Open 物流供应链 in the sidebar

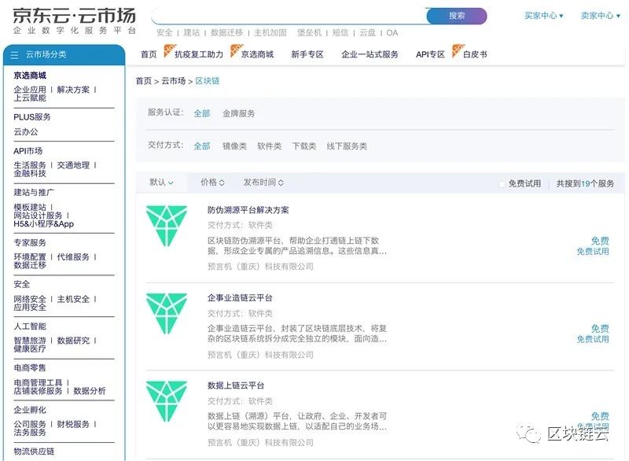[x=34, y=452]
